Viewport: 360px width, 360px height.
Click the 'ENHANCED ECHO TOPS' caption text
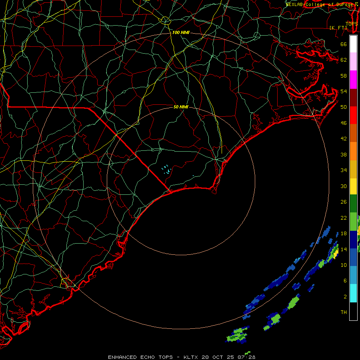pyautogui.click(x=140, y=357)
